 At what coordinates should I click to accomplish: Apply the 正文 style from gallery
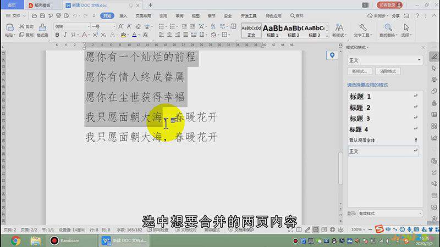[x=251, y=30]
